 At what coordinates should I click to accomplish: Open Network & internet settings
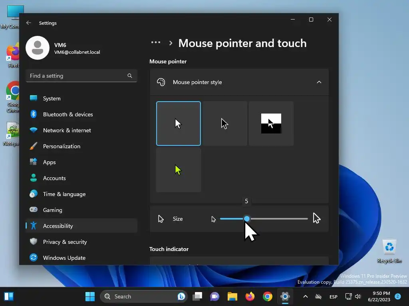pyautogui.click(x=81, y=130)
